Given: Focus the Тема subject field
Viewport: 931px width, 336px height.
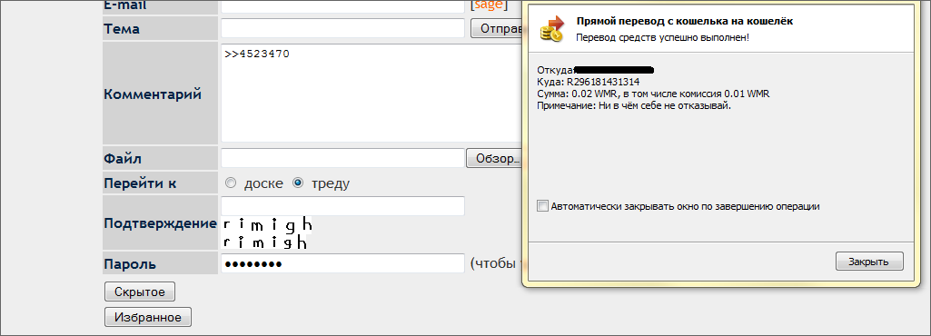Looking at the screenshot, I should [342, 28].
